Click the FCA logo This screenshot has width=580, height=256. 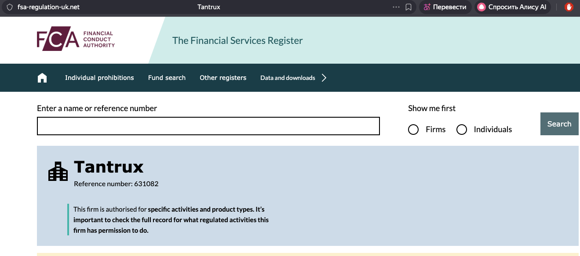click(76, 40)
